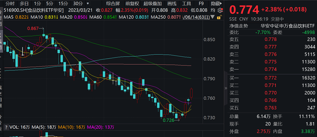This screenshot has height=137, width=317.
Task: Click the volume help question mark icon
Action: click(x=6, y=127)
